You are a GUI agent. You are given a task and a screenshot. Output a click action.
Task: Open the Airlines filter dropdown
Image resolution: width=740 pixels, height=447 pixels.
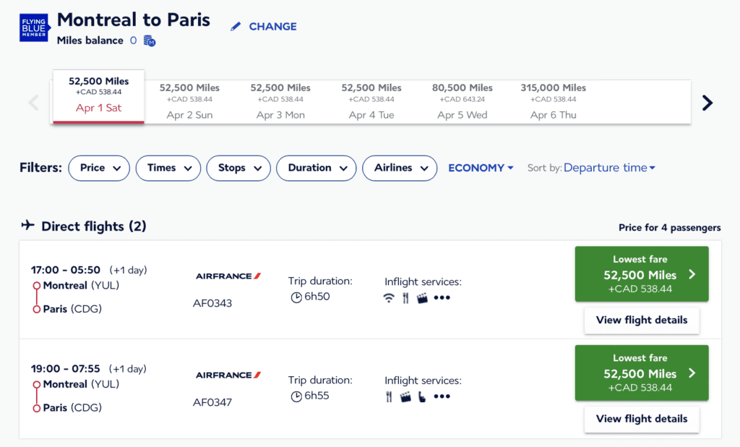[x=400, y=168]
